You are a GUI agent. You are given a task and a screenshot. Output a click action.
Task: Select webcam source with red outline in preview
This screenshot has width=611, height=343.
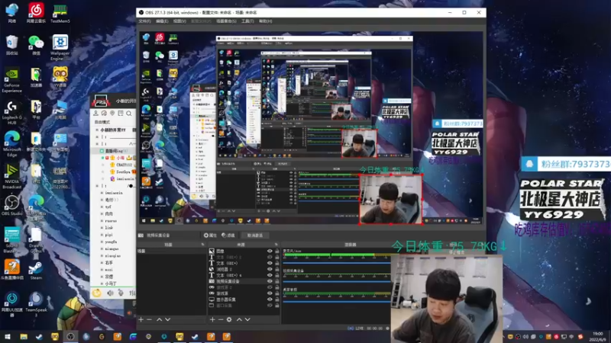pyautogui.click(x=390, y=200)
